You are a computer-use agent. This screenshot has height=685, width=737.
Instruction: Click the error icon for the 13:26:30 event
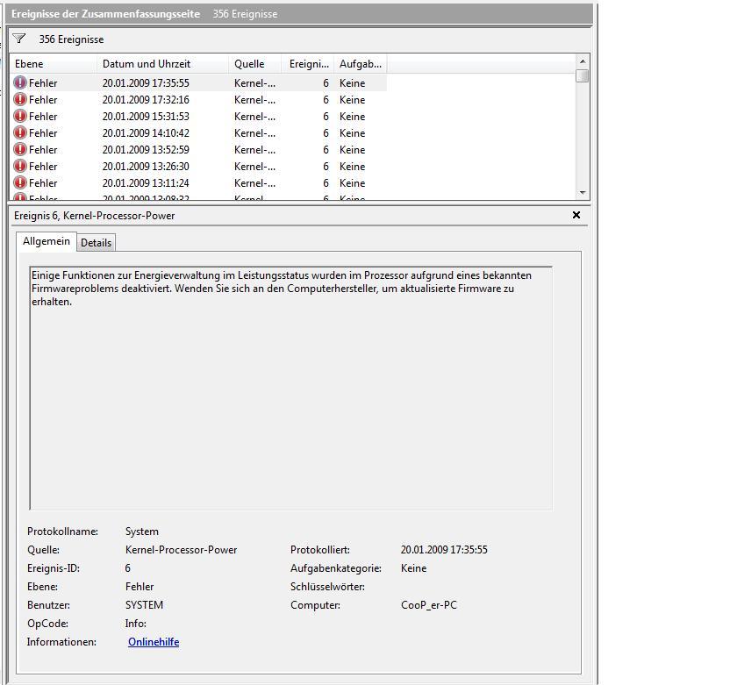coord(19,166)
